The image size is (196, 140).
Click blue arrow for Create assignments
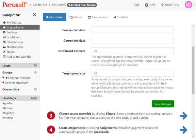pyautogui.click(x=184, y=130)
